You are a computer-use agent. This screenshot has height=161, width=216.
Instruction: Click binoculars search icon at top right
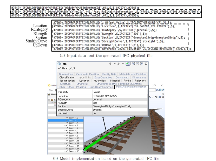[157, 90]
